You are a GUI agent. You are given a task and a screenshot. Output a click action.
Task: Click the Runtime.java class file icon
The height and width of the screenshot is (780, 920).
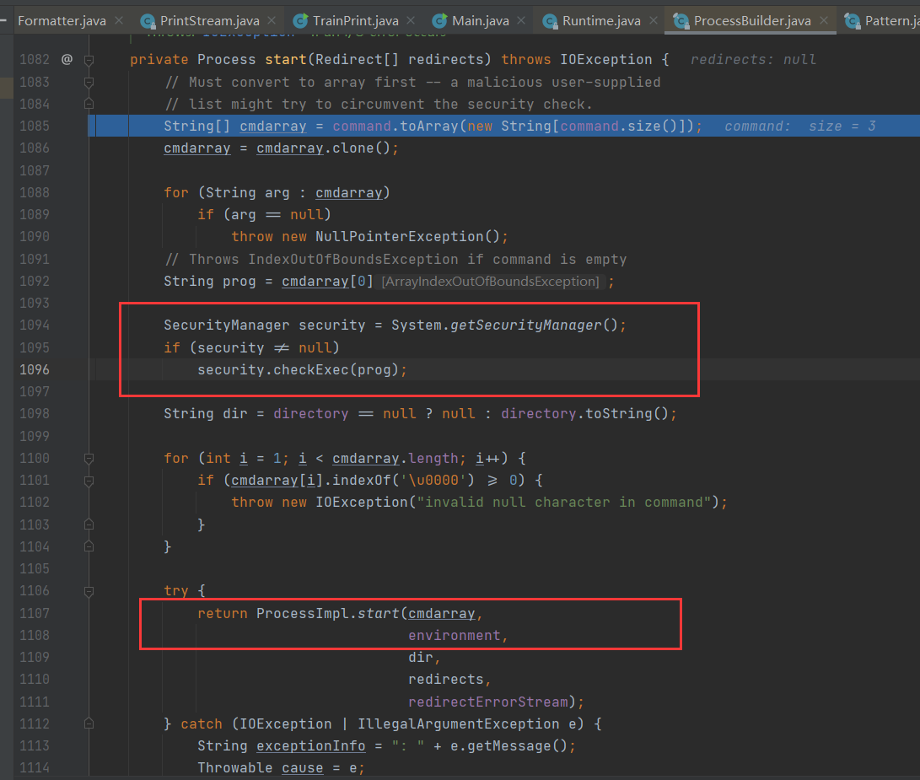[x=550, y=21]
